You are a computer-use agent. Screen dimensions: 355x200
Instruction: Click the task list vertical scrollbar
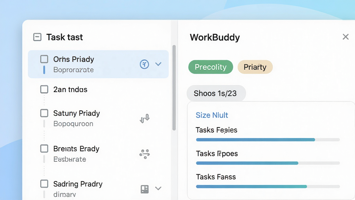coord(174,88)
